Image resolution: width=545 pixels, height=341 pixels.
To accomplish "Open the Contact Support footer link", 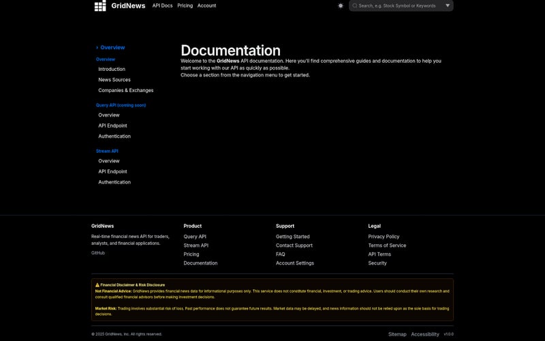I will (x=294, y=246).
